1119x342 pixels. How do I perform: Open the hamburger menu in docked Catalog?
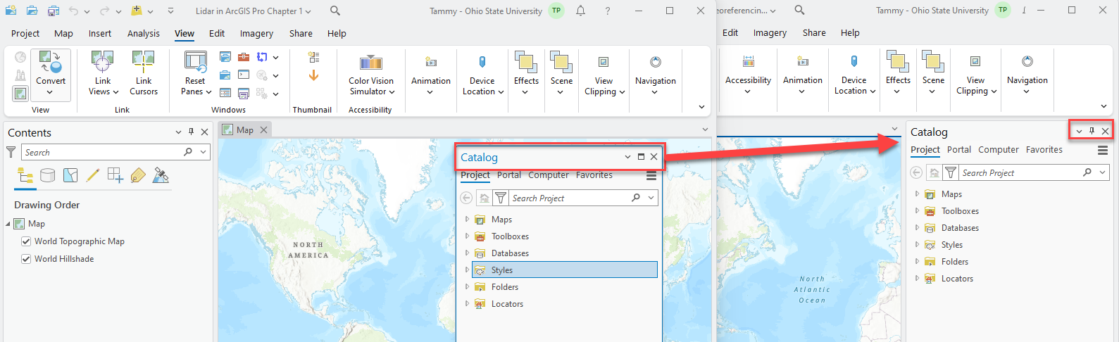[1103, 151]
